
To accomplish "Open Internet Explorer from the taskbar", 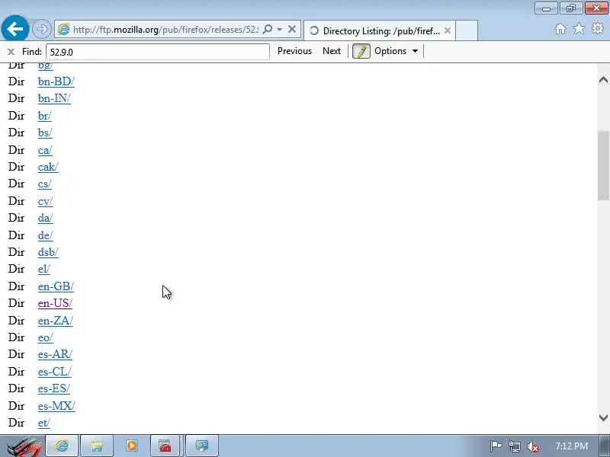I will point(62,446).
